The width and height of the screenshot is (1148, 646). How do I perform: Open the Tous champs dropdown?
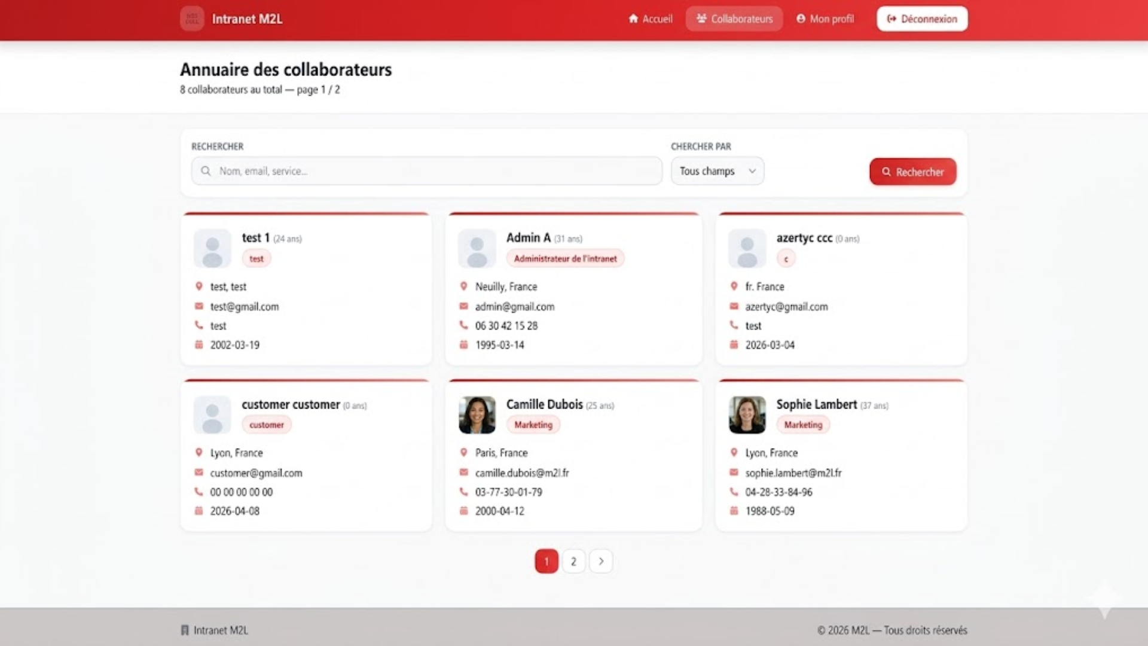click(717, 171)
